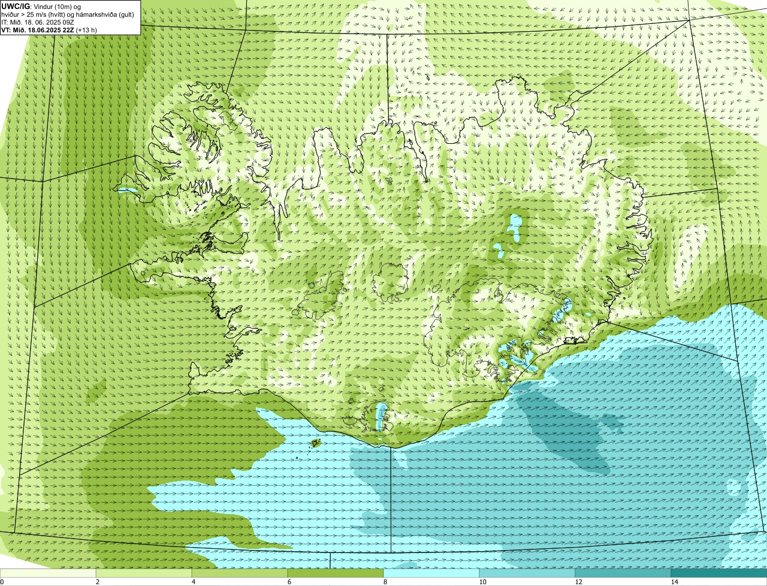Click the legend tick label '8'
Image resolution: width=767 pixels, height=586 pixels.
pos(385,582)
